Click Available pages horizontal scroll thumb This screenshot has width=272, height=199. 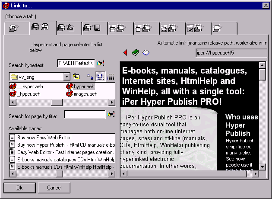coord(60,173)
